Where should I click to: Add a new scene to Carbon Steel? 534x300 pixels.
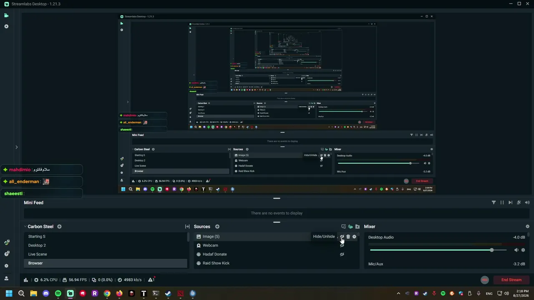(x=59, y=227)
